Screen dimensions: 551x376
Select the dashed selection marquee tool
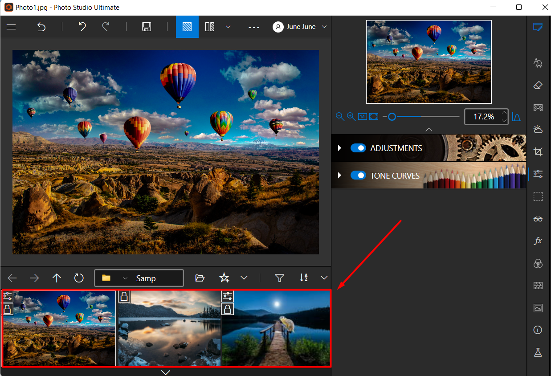(538, 196)
